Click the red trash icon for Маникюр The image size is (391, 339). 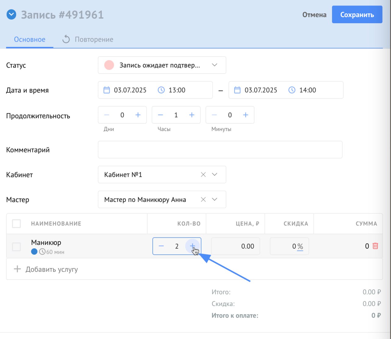[x=375, y=246]
